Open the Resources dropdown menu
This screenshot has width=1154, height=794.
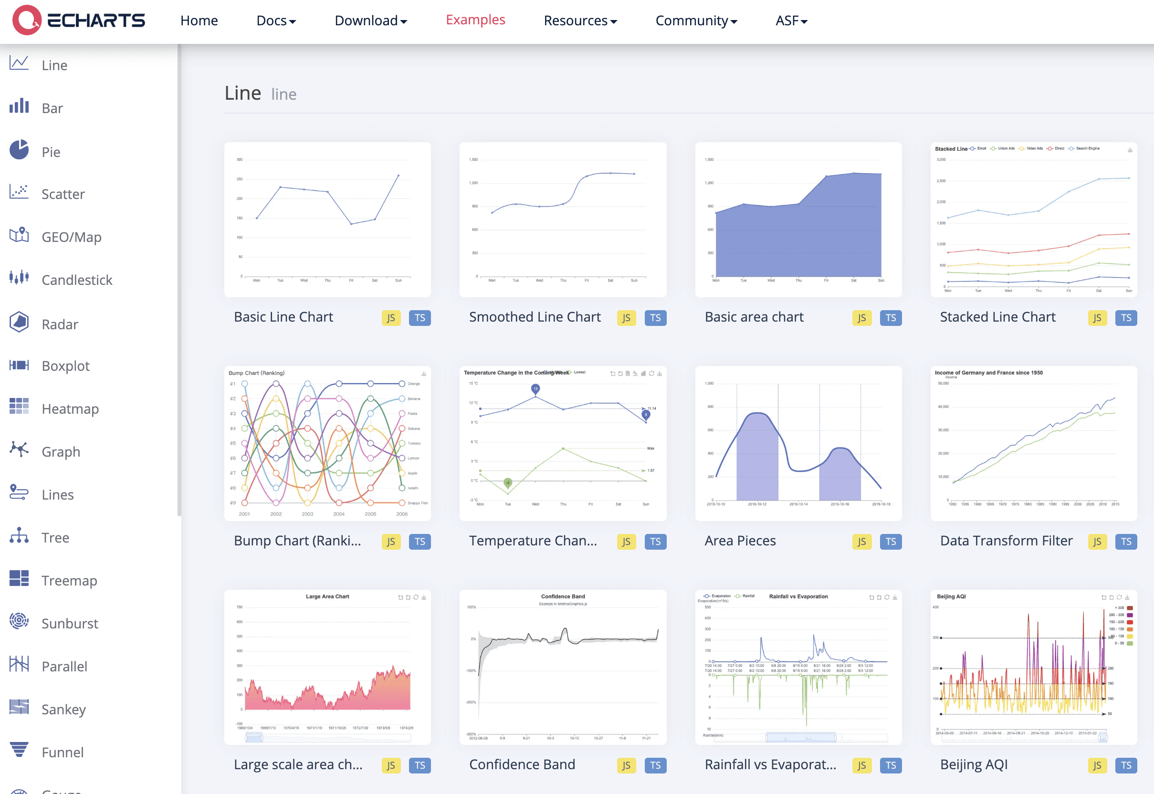click(580, 21)
